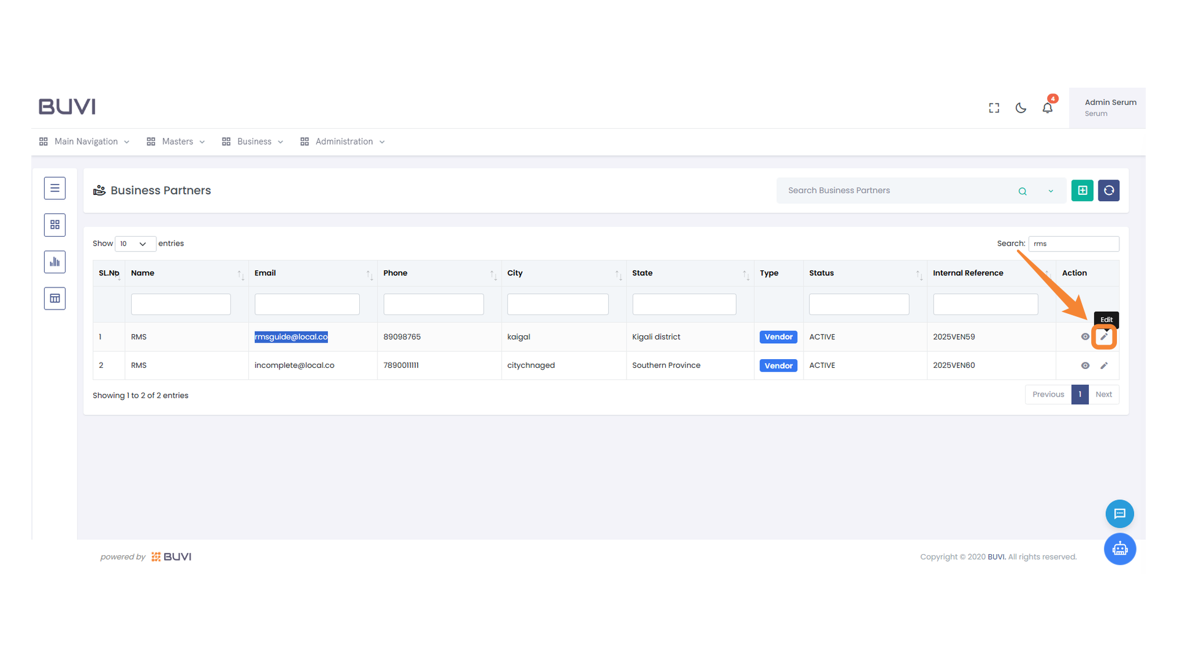Screen dimensions: 1177x662
Task: Expand search options chevron dropdown
Action: [x=1051, y=191]
